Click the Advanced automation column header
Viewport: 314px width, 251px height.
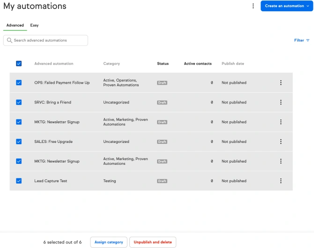54,64
